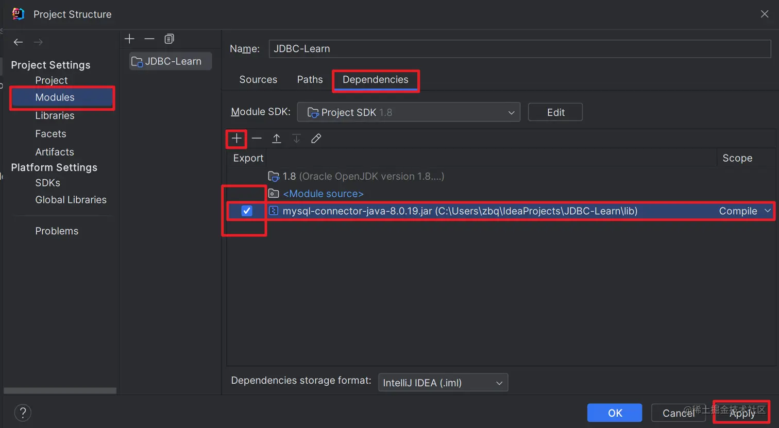Image resolution: width=779 pixels, height=428 pixels.
Task: Click the Export column header
Action: [248, 158]
